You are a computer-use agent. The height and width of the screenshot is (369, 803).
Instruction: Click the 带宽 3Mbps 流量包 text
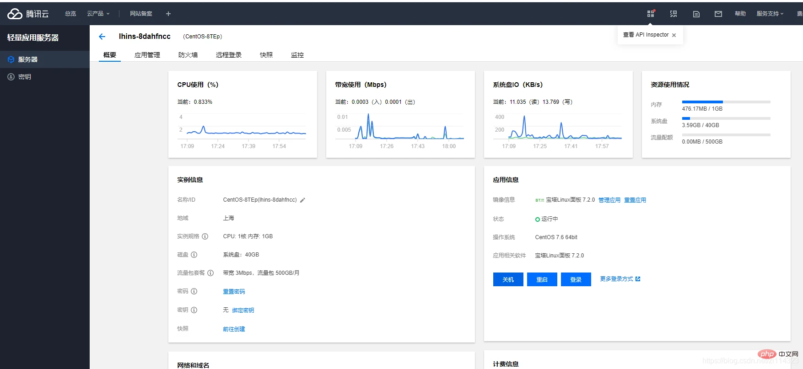point(261,273)
